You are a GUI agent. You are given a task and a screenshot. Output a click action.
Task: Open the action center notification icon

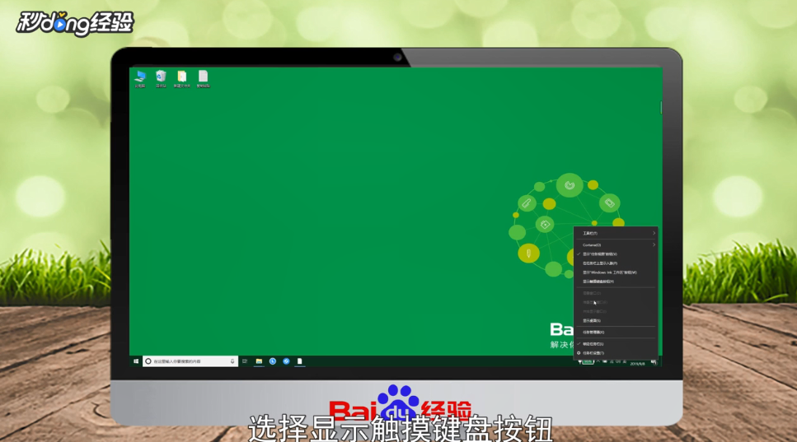coord(654,362)
